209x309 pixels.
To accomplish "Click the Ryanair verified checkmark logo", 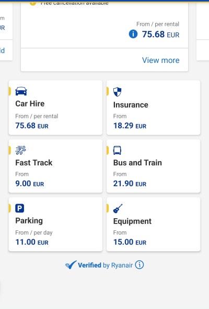I will [71, 265].
